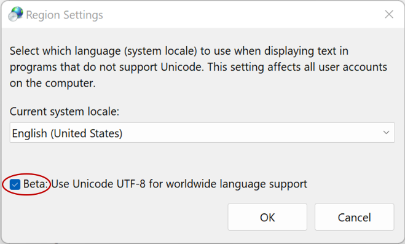Click the small chevron arrow in the locale box
Image resolution: width=405 pixels, height=244 pixels.
pos(386,133)
